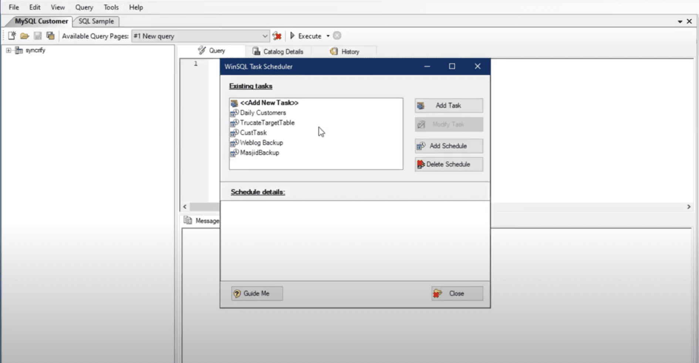
Task: Click the Save disk icon
Action: pyautogui.click(x=38, y=36)
